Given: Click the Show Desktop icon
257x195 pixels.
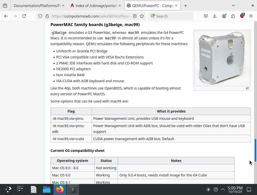Looking at the screenshot, I should [x=249, y=189].
